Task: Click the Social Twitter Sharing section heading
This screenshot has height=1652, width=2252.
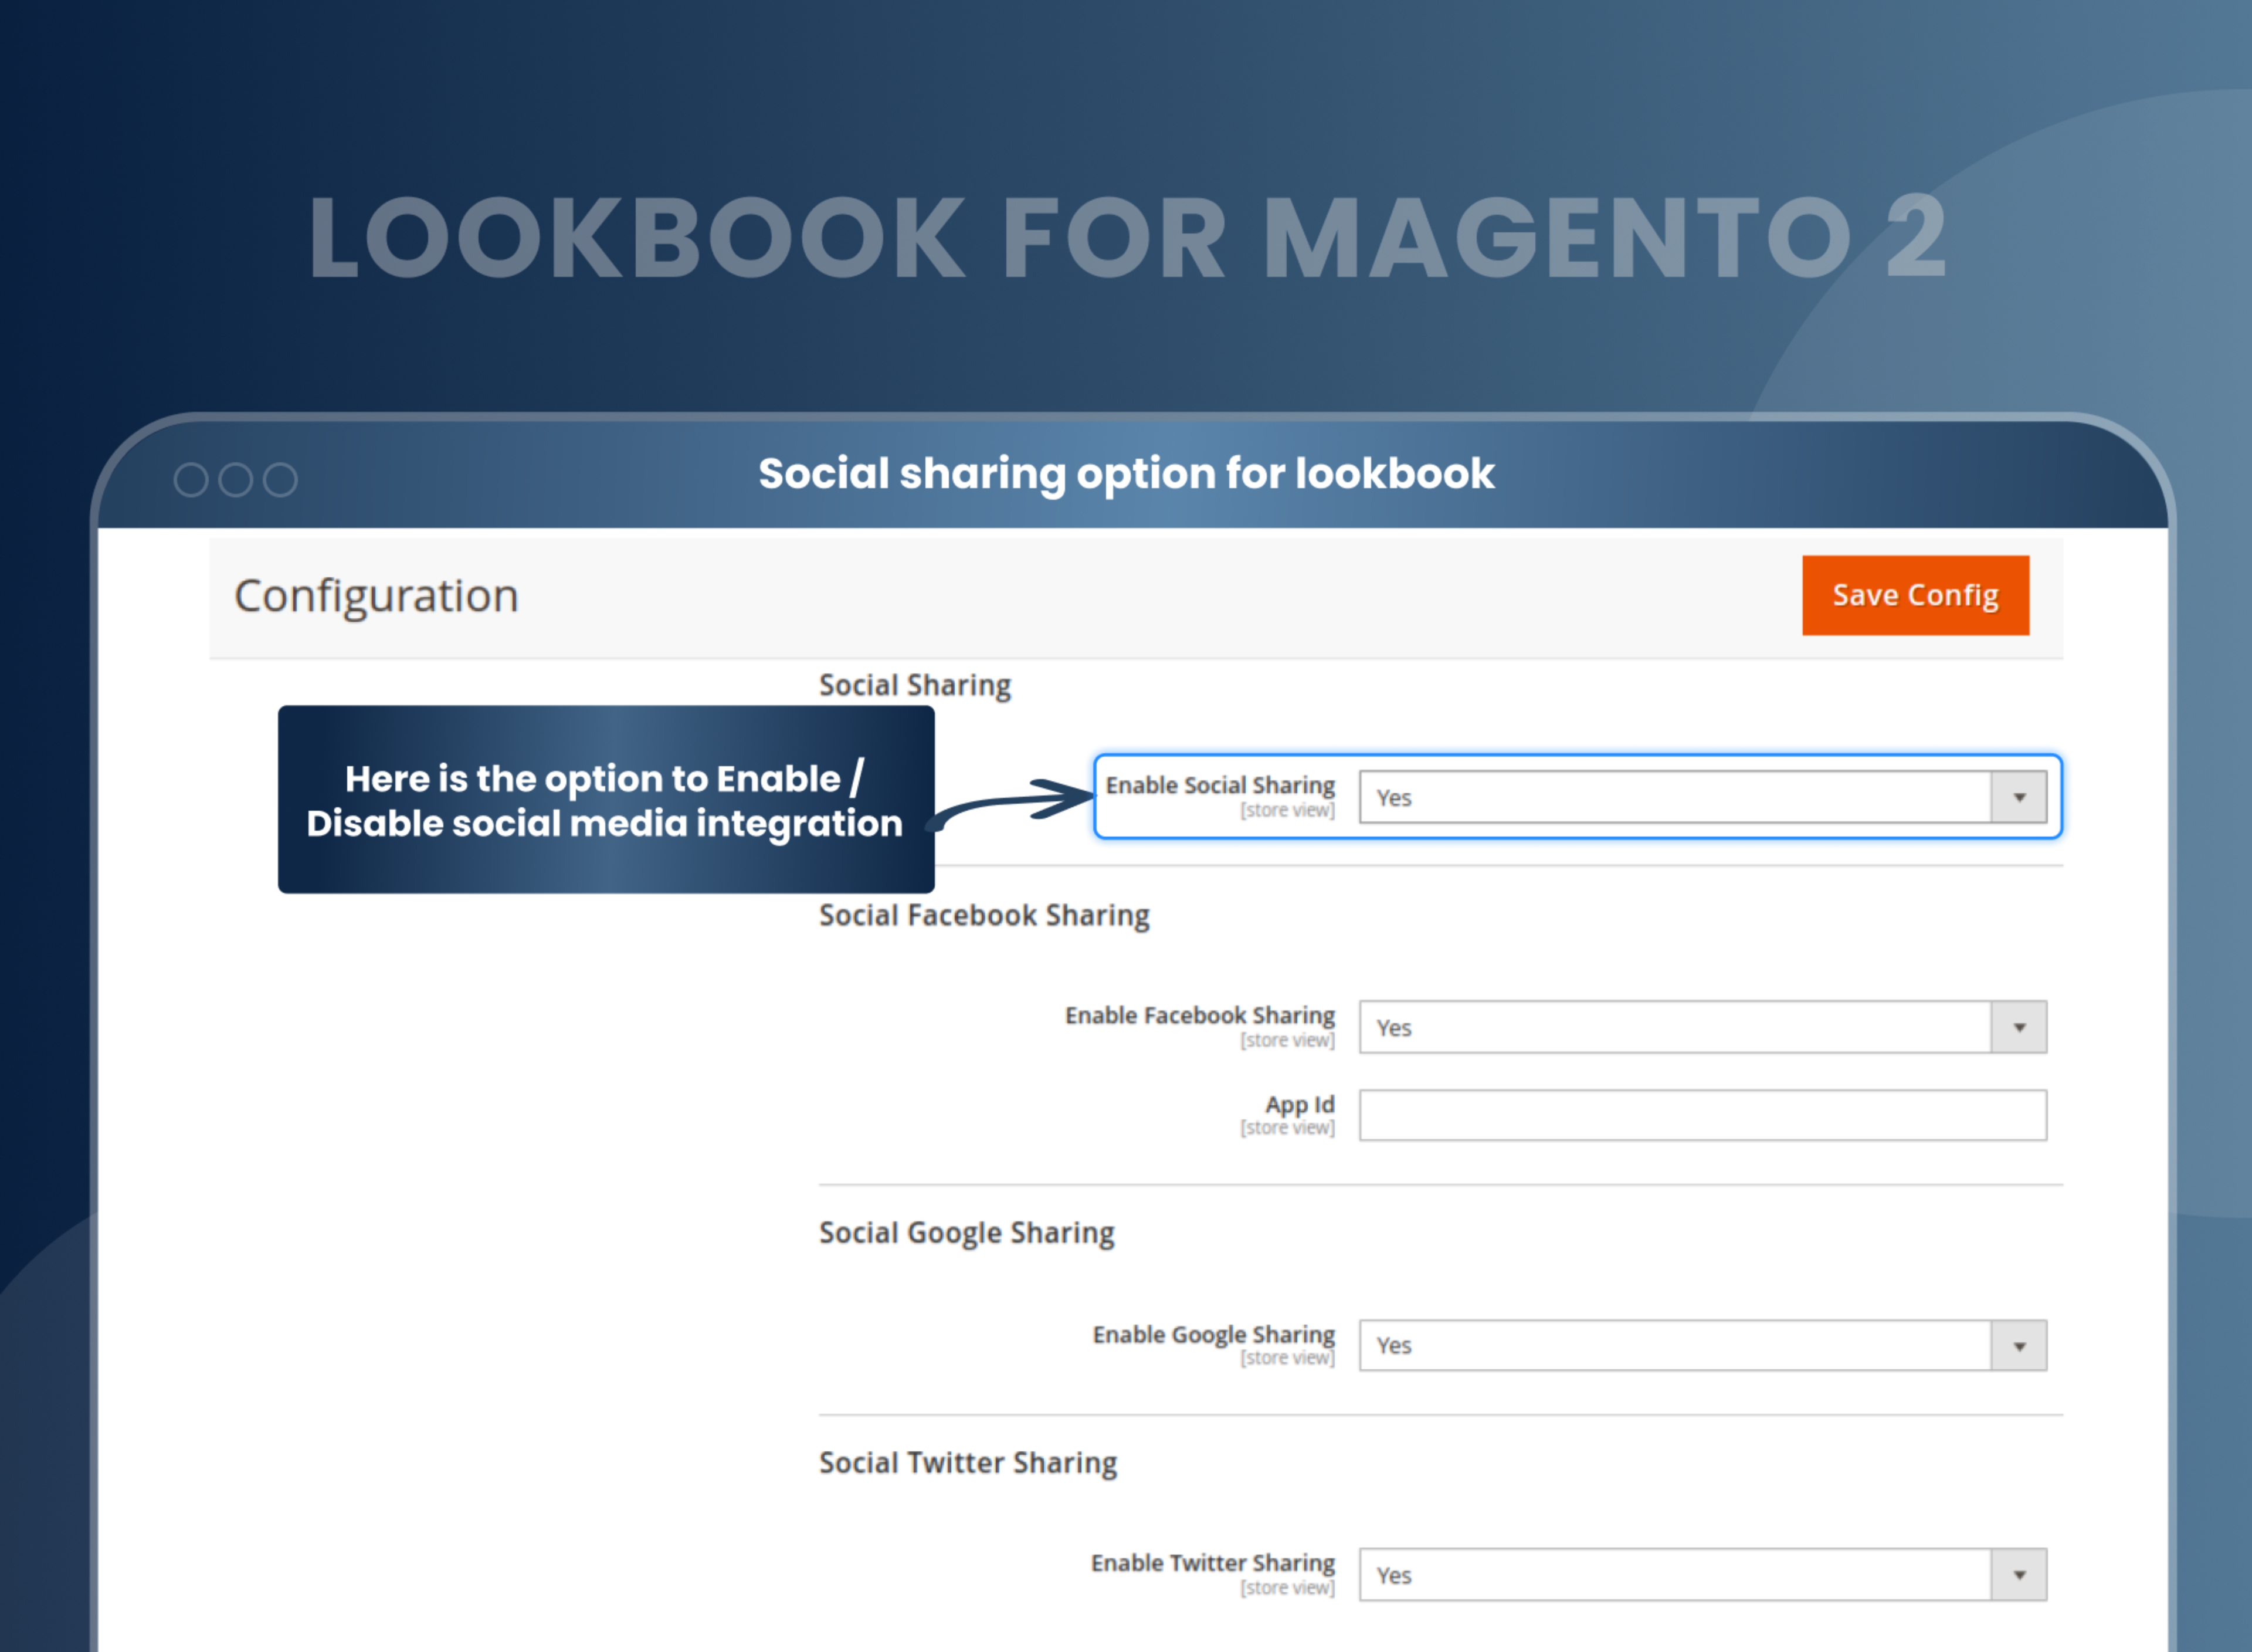Action: point(966,1462)
